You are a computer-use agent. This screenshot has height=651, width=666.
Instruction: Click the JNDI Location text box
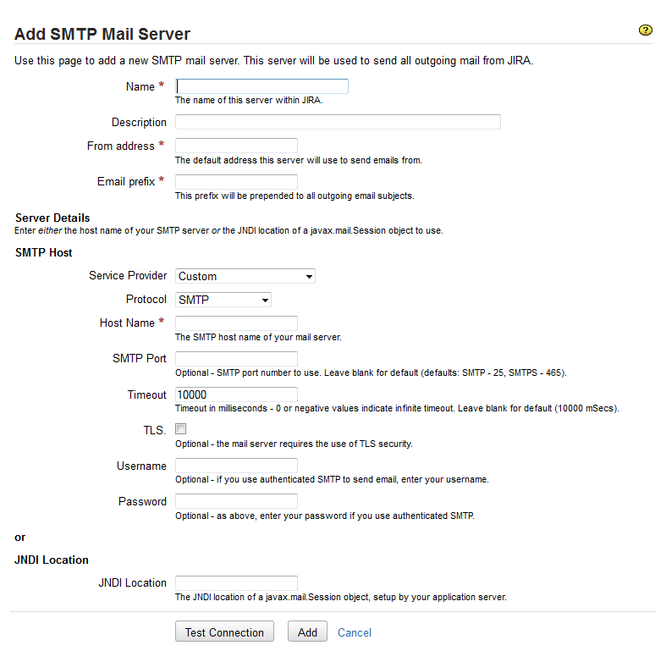[236, 582]
